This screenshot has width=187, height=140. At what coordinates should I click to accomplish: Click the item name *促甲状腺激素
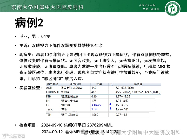tap(69, 115)
